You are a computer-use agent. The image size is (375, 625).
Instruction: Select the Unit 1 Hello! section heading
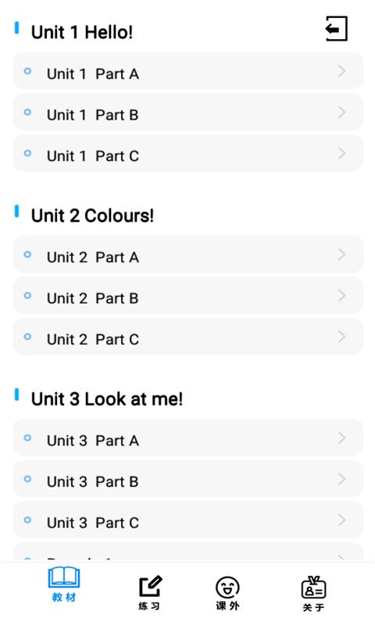(x=82, y=32)
